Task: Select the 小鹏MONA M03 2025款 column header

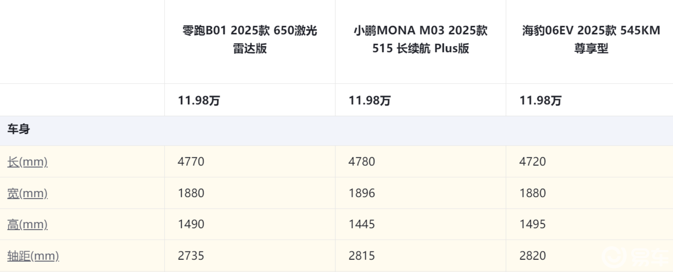Action: pos(420,39)
